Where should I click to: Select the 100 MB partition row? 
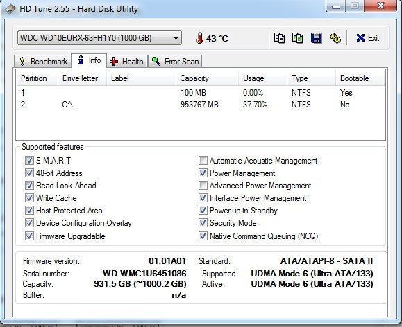click(x=201, y=92)
